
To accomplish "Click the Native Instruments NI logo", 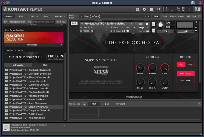I will coord(197,9).
